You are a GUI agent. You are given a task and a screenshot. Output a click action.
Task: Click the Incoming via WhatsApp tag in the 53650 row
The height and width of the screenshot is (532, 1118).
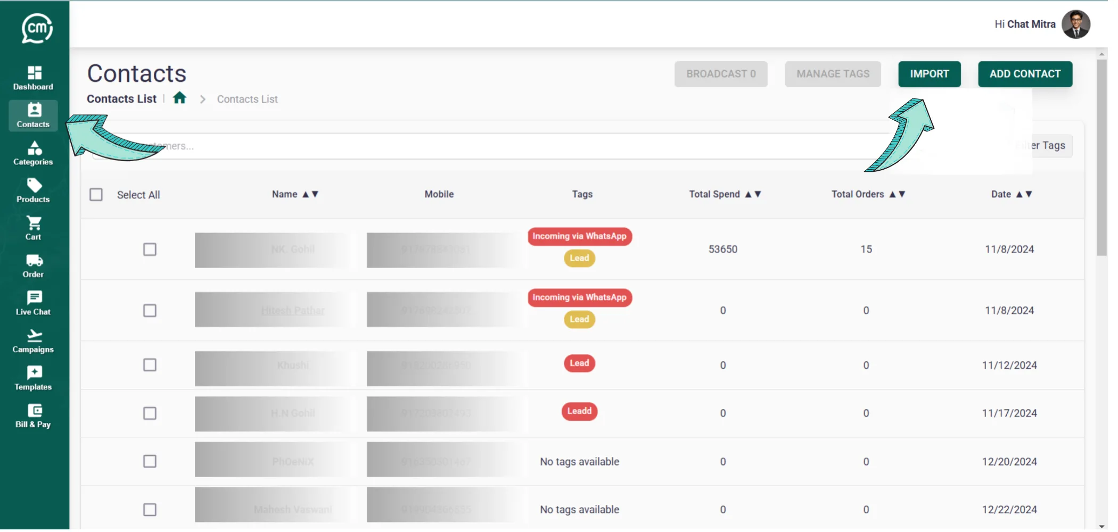point(580,236)
